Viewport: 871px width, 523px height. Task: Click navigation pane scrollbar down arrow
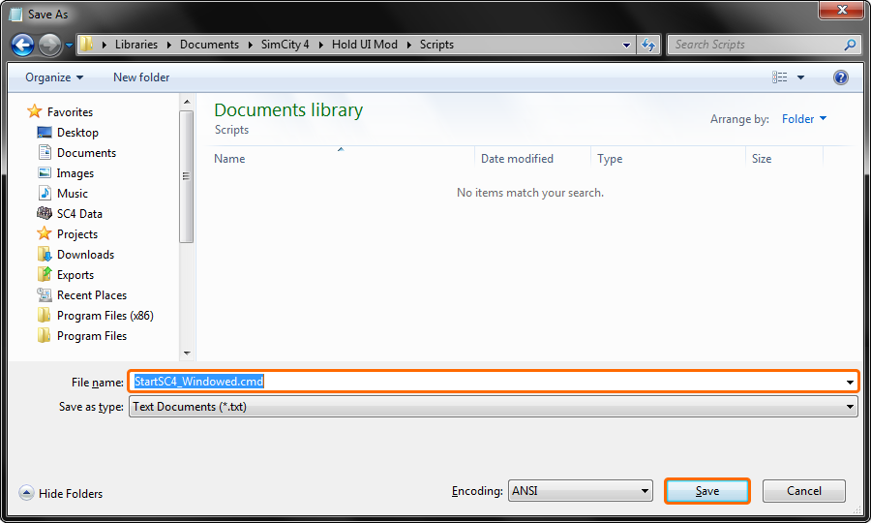tap(187, 353)
